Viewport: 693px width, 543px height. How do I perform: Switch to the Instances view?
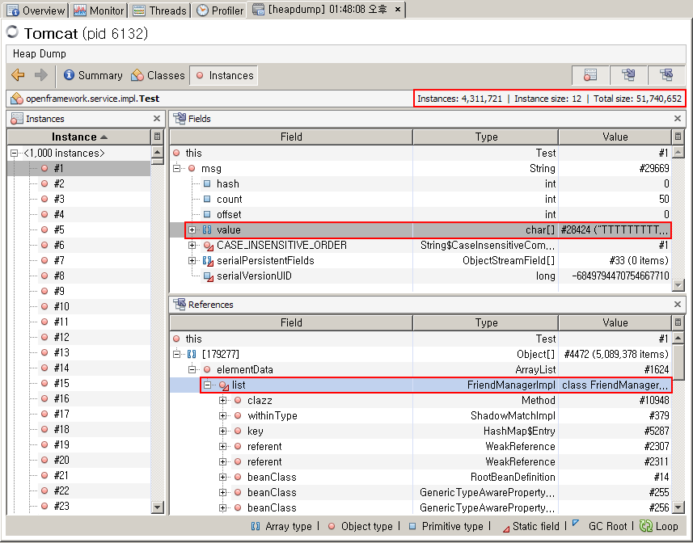pos(224,75)
